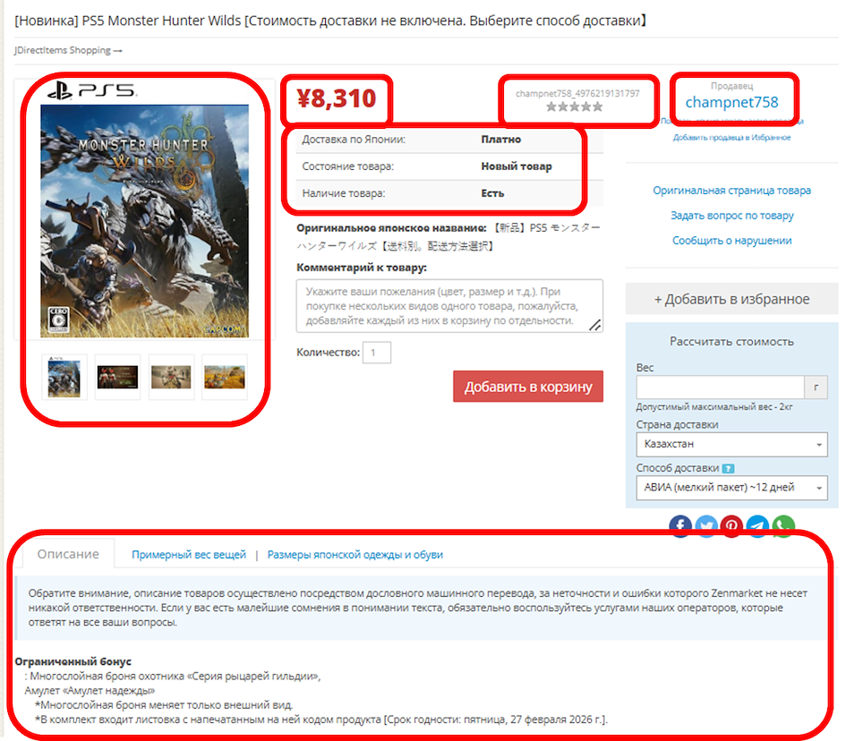Expand the Способ доставки АВИА dropdown
Screen dimensions: 846x741
point(731,488)
